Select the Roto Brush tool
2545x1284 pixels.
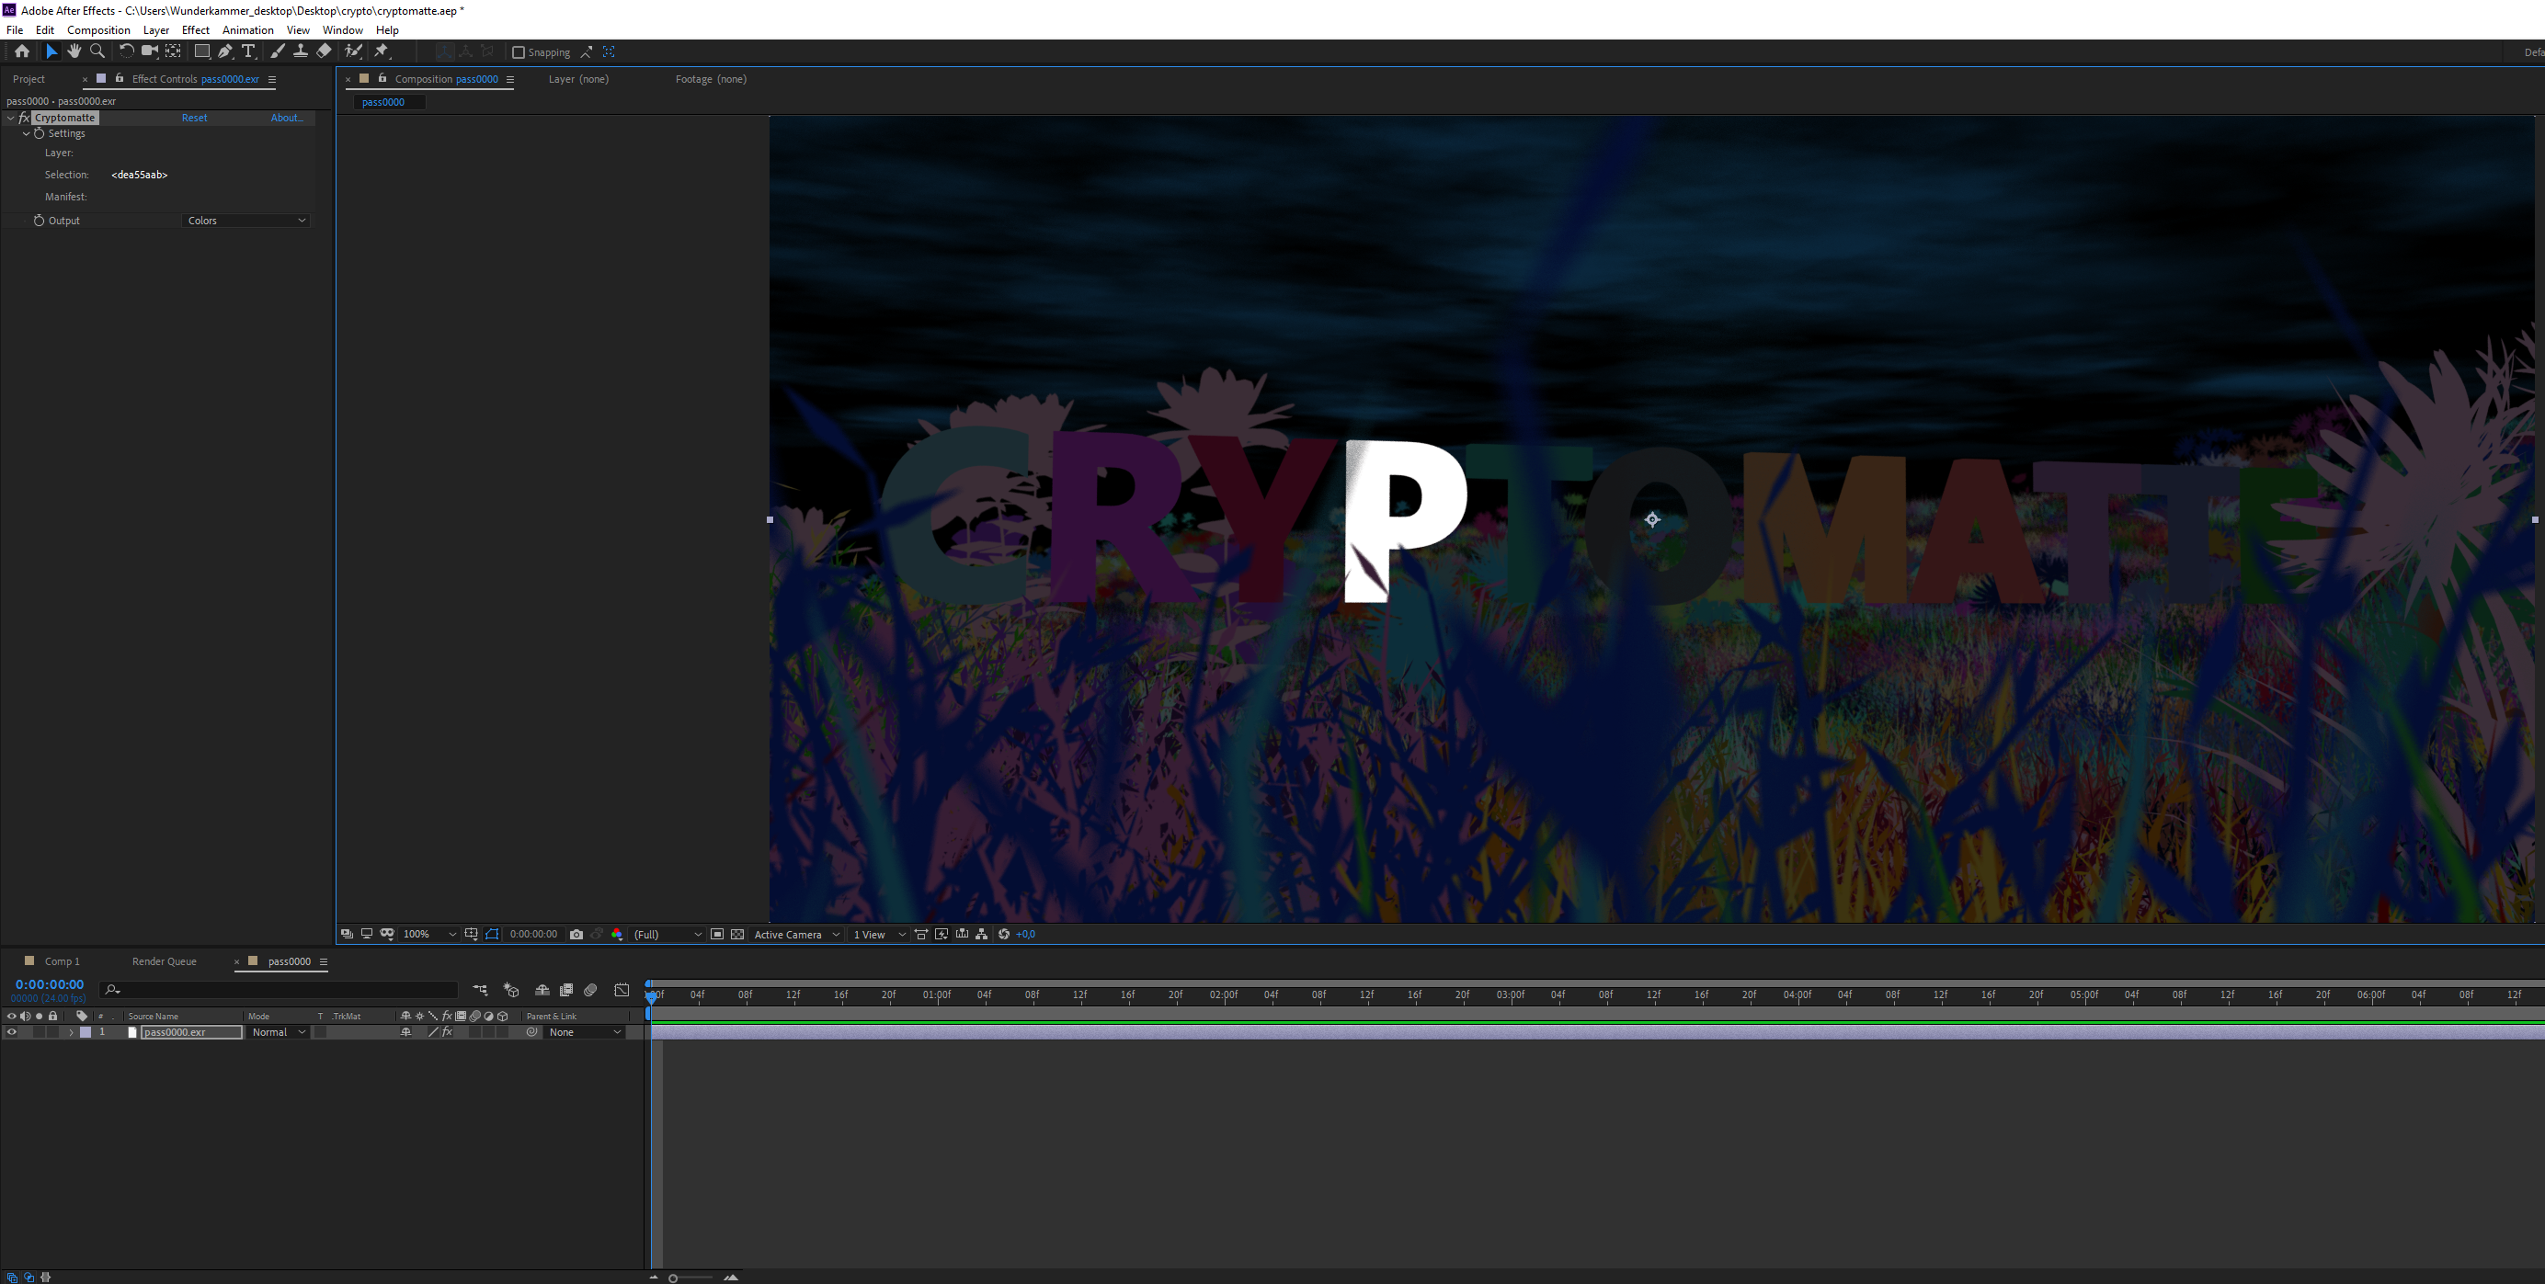coord(353,51)
